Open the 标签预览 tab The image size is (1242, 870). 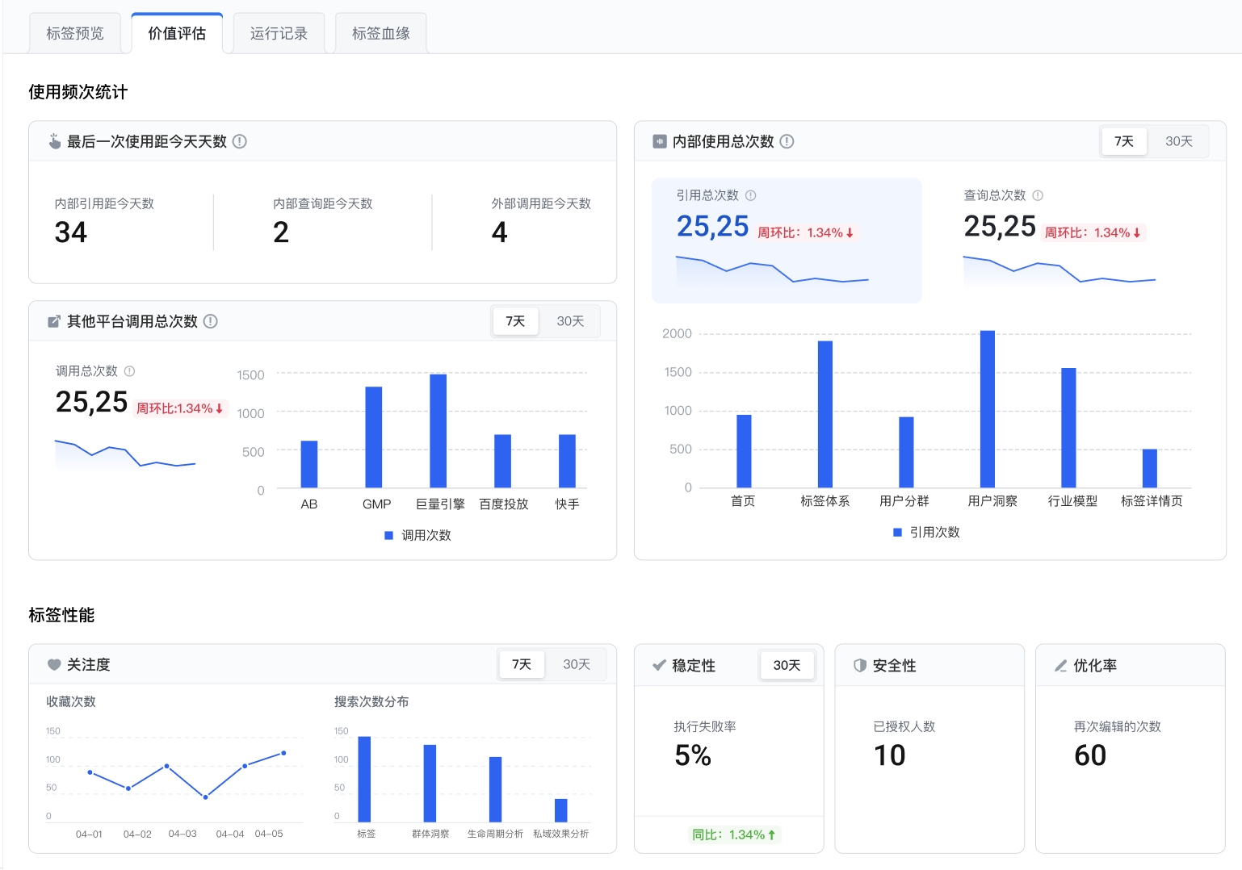pyautogui.click(x=75, y=33)
